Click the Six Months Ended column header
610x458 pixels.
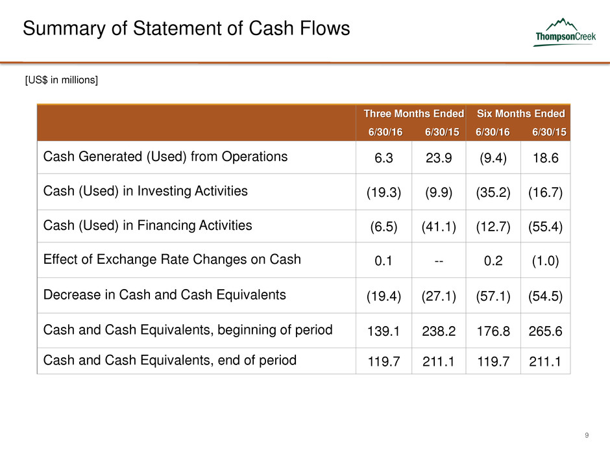520,114
